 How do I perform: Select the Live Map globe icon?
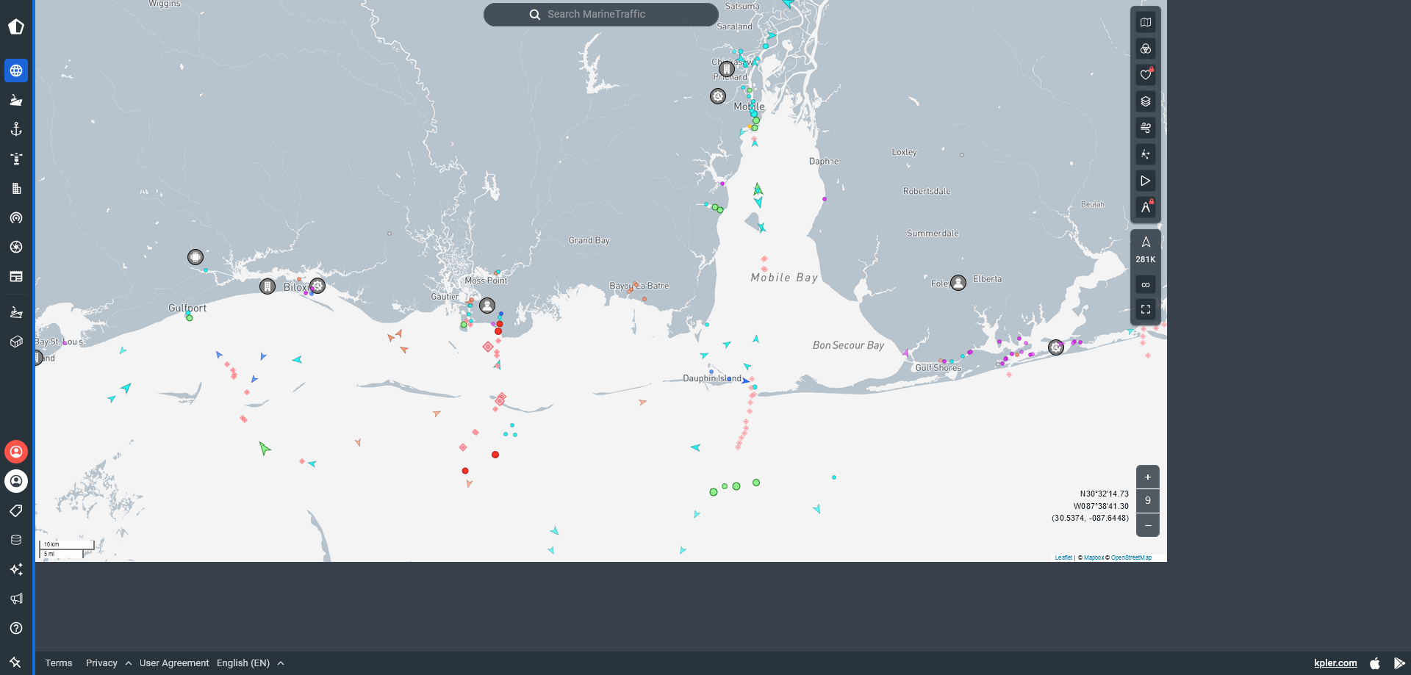[x=16, y=71]
